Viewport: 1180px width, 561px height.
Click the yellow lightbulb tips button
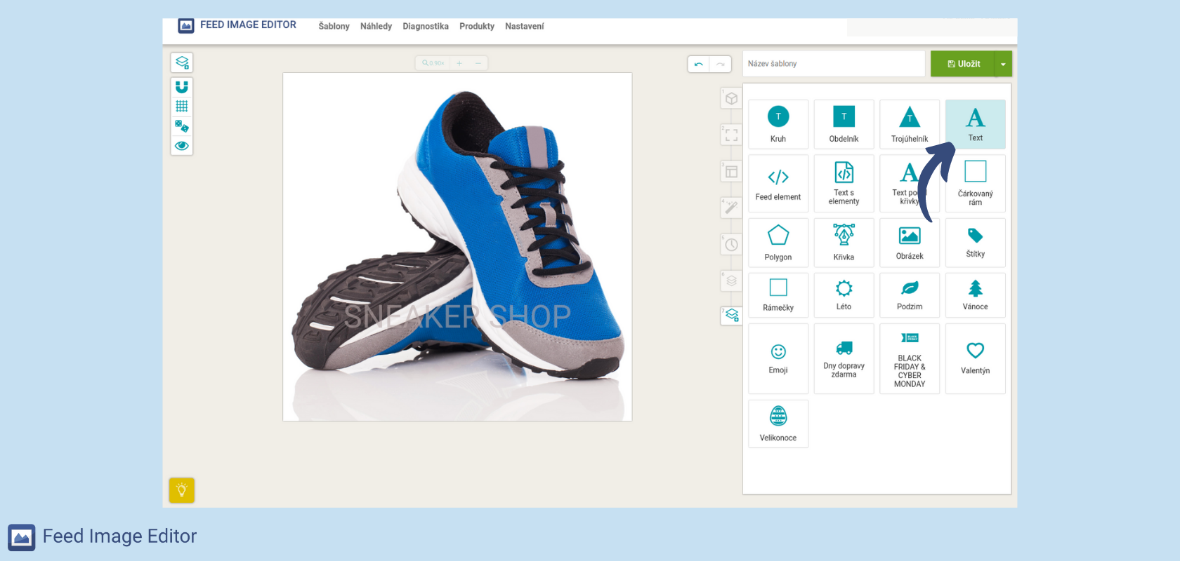(182, 490)
